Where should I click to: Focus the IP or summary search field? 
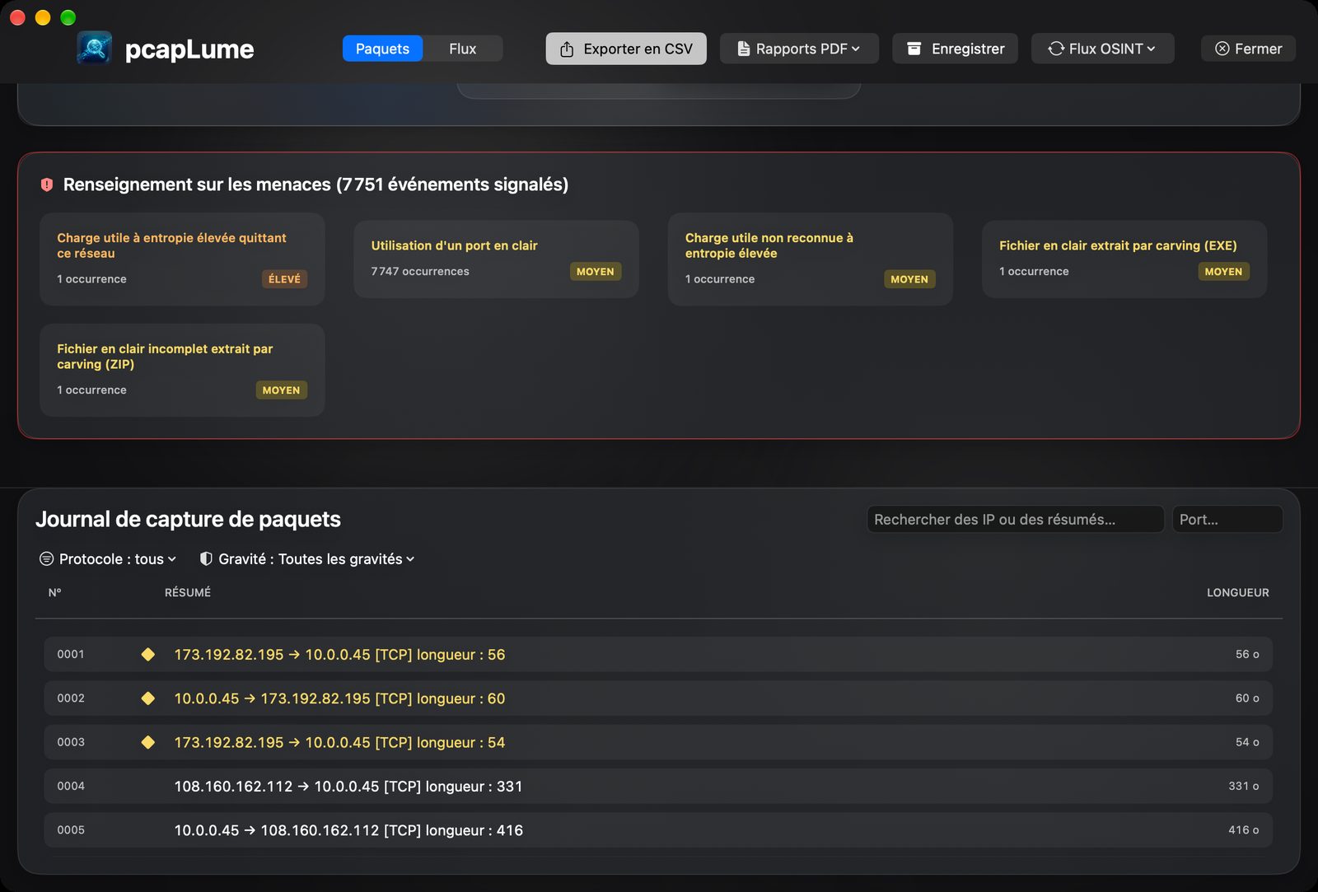pyautogui.click(x=1015, y=520)
